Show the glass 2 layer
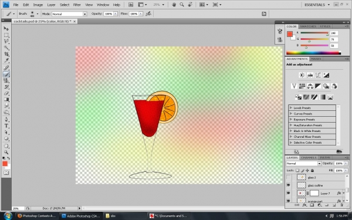Viewport: 352px width, 220px height. pos(289,177)
